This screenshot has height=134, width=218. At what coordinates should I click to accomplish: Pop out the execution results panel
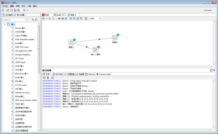point(211,70)
